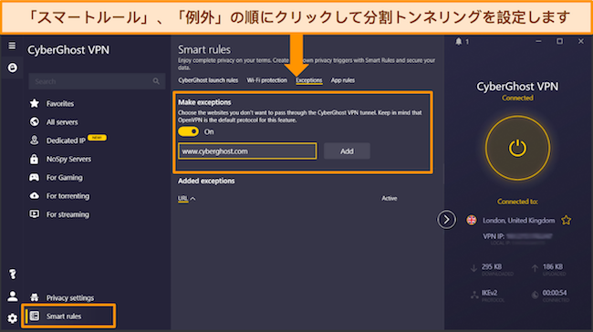The width and height of the screenshot is (593, 332).
Task: Open settings gear icon
Action: (13, 318)
